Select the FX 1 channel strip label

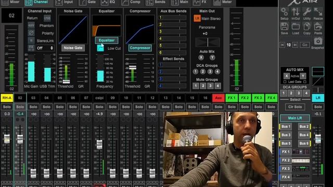point(232,98)
